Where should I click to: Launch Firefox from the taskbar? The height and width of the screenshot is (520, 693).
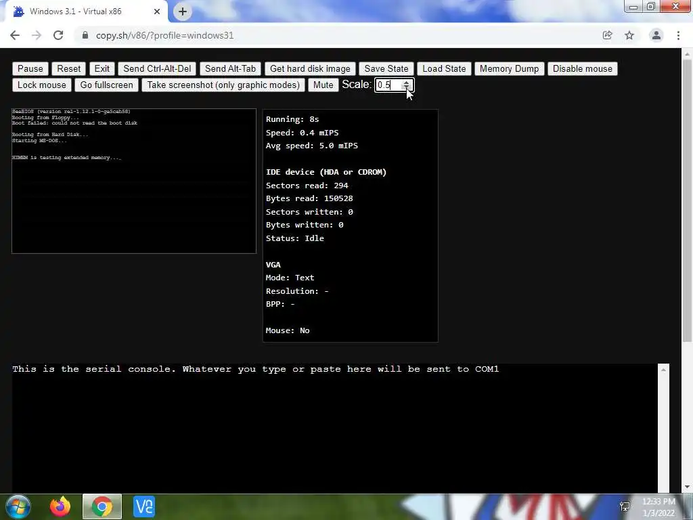tap(60, 506)
